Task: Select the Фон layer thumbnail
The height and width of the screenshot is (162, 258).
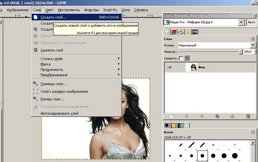Action: pos(192,67)
